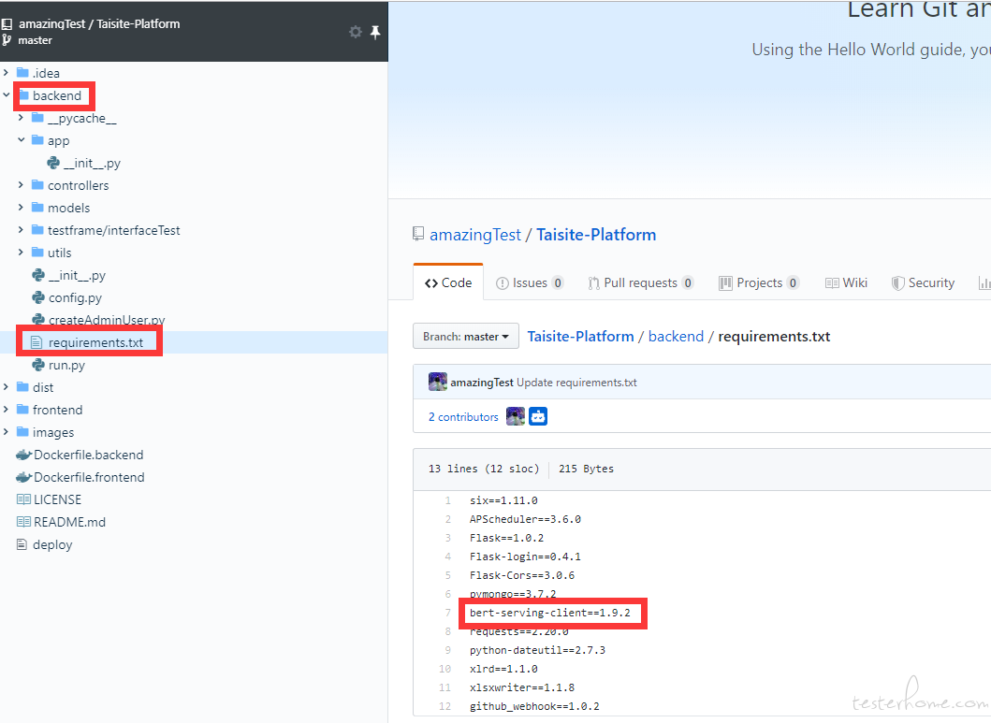Click the .idea folder icon
The image size is (991, 723).
tap(22, 73)
